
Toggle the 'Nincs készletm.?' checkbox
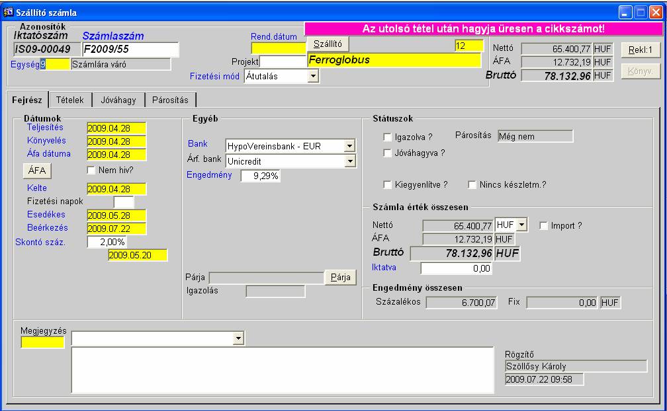point(472,185)
